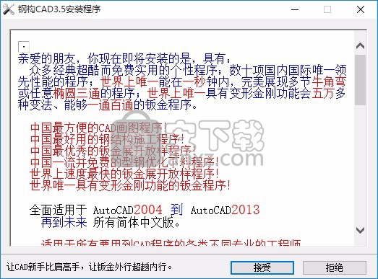Click the installer wrench icon in title bar

(x=9, y=9)
